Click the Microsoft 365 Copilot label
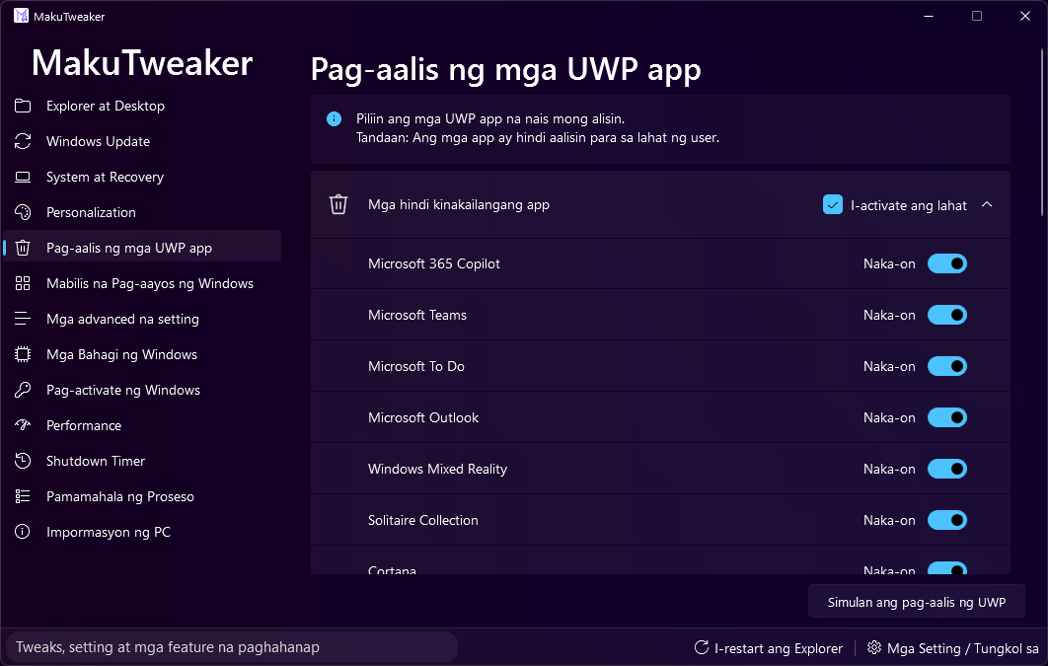 (x=434, y=263)
